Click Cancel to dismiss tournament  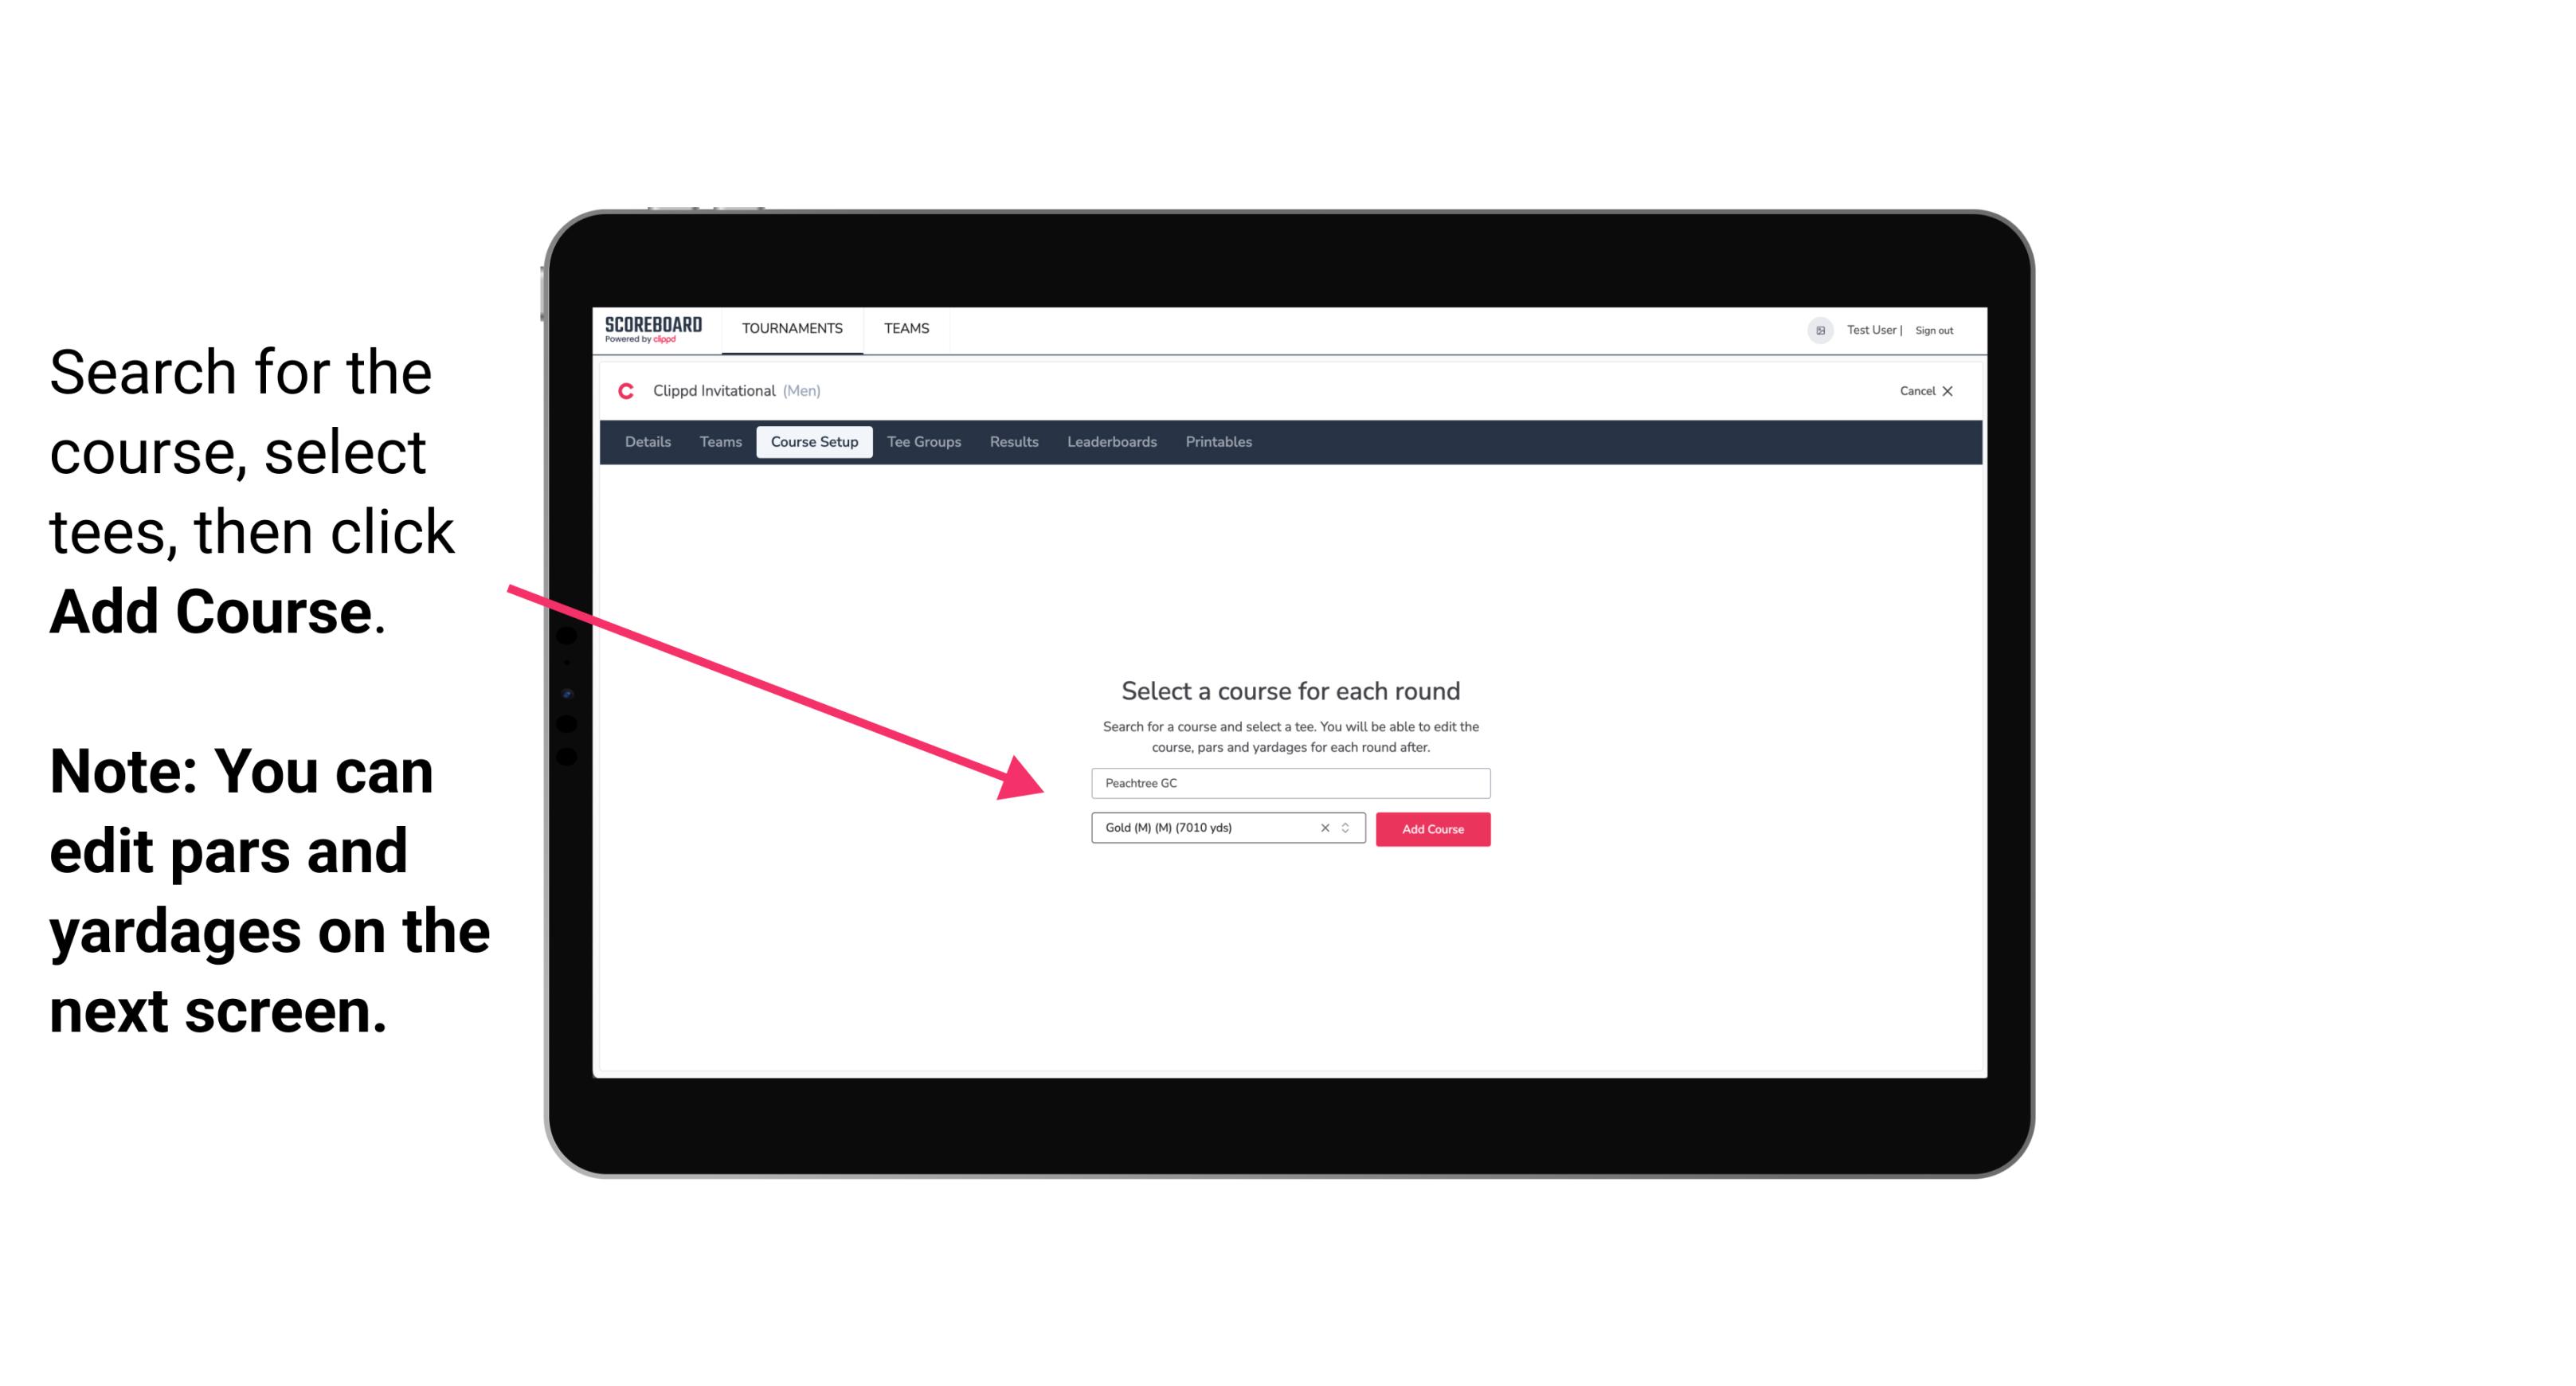click(x=1928, y=391)
